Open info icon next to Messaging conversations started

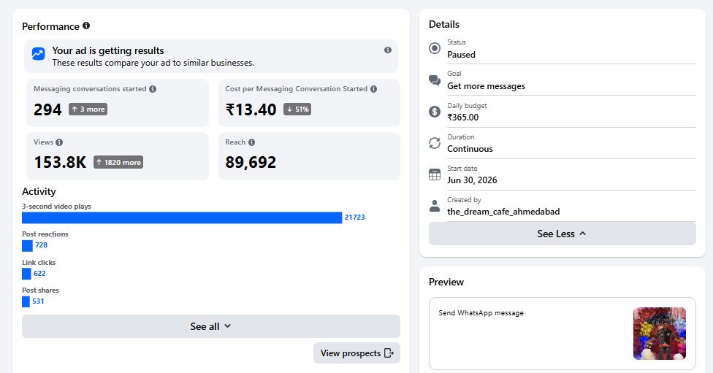coord(153,89)
